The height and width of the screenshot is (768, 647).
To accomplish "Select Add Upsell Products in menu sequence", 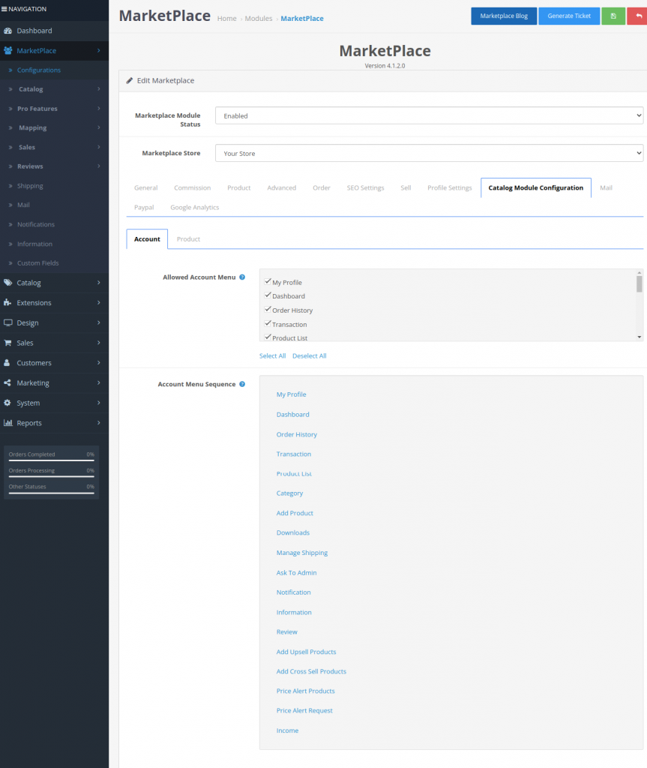I will 306,652.
